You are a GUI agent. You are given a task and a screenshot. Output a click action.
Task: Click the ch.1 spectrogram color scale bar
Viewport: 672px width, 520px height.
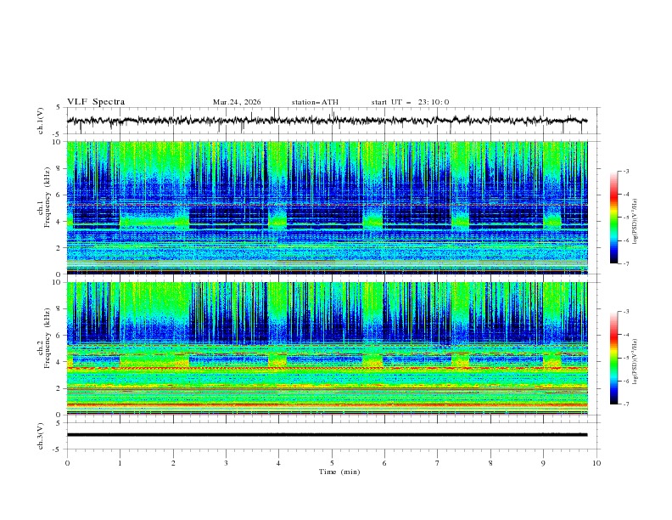click(613, 218)
